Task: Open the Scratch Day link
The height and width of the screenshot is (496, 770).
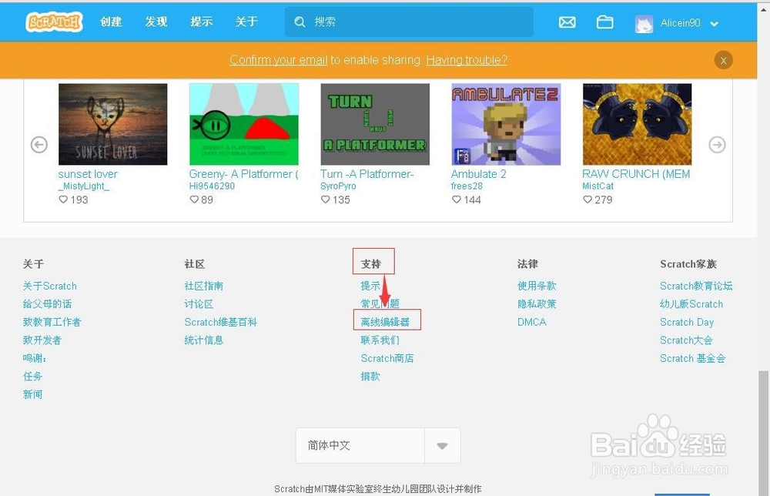Action: pos(687,322)
